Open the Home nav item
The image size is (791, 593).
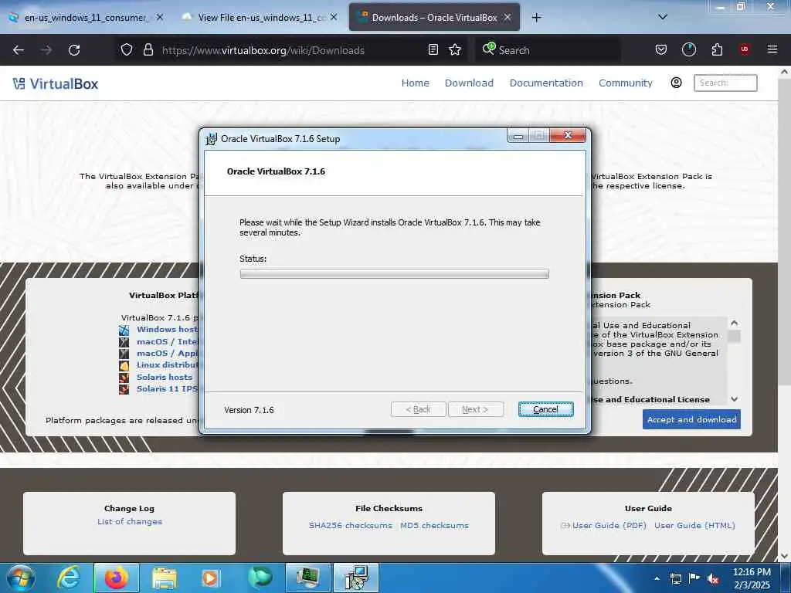(415, 83)
